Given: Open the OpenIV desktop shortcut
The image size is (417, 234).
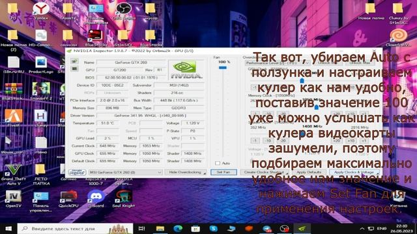Looking at the screenshot, I should 13,199.
